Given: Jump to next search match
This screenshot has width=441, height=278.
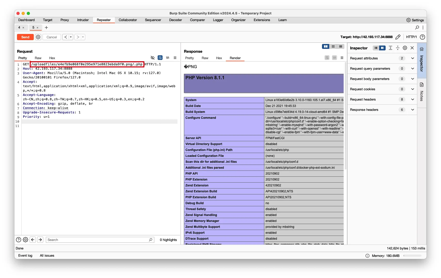Looking at the screenshot, I should [x=40, y=240].
